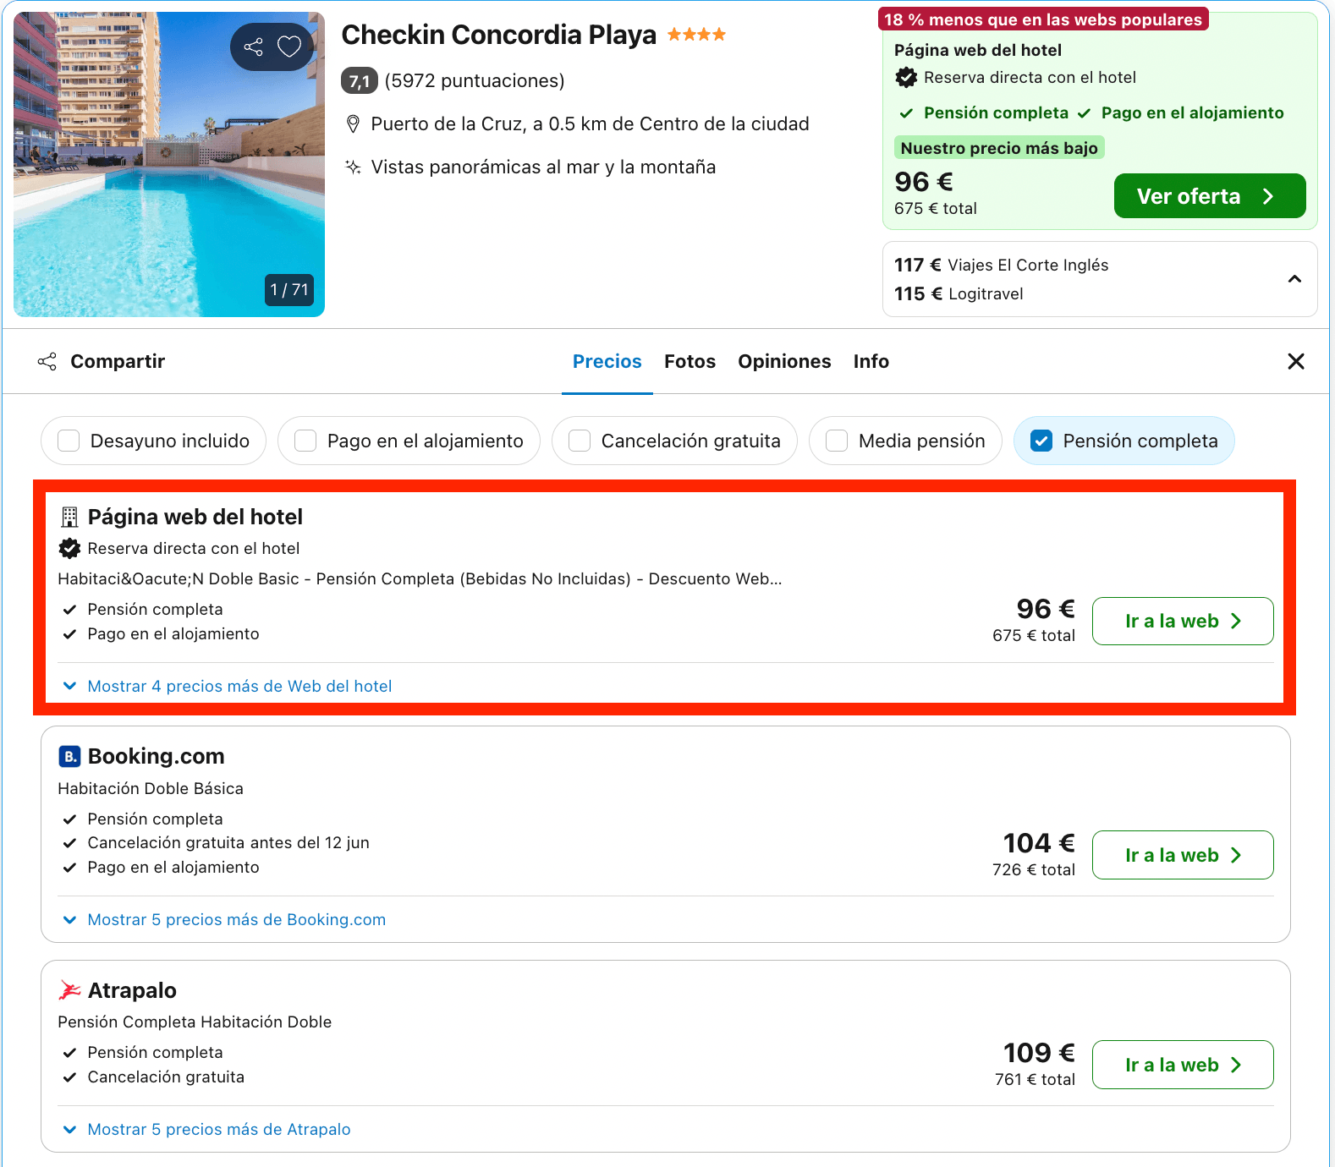1335x1167 pixels.
Task: Enable Media pensión filter
Action: tap(905, 441)
